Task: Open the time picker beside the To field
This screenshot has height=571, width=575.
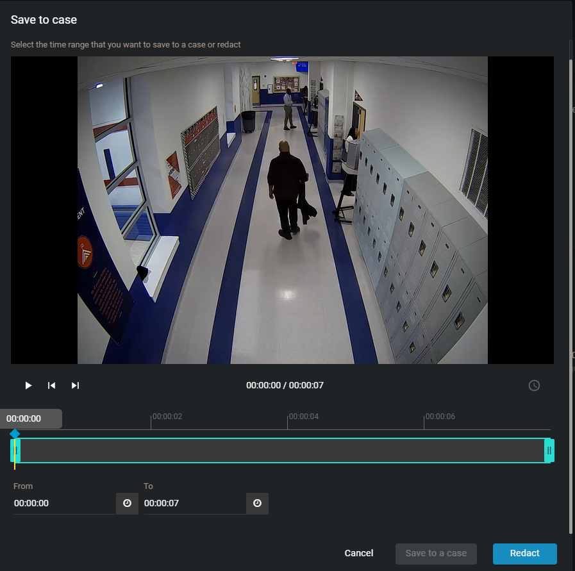Action: [257, 503]
